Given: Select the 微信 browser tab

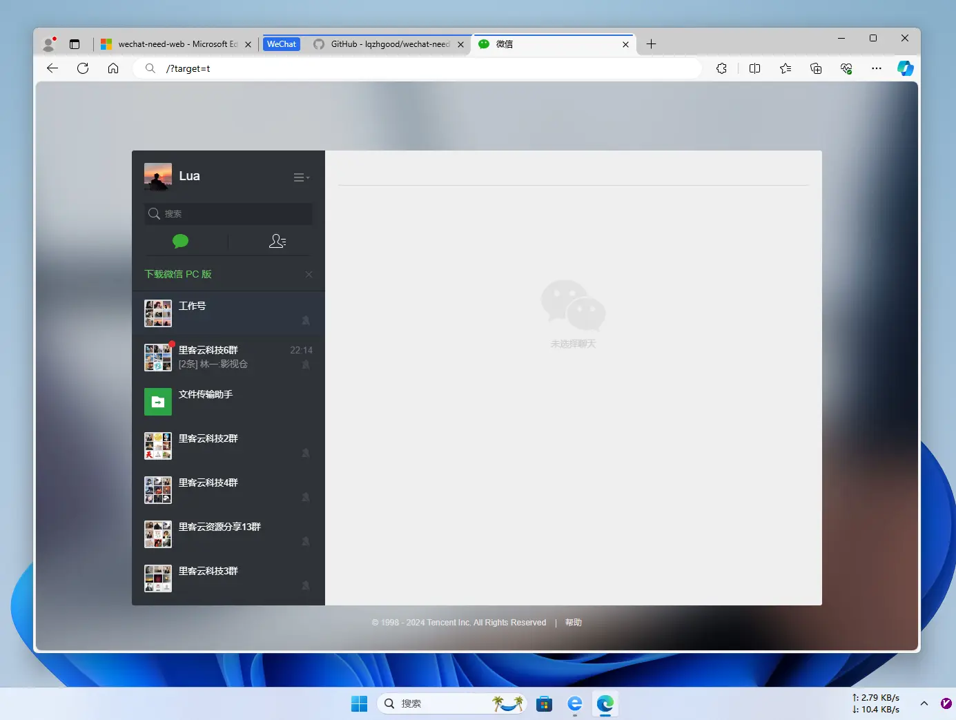Looking at the screenshot, I should pyautogui.click(x=554, y=44).
